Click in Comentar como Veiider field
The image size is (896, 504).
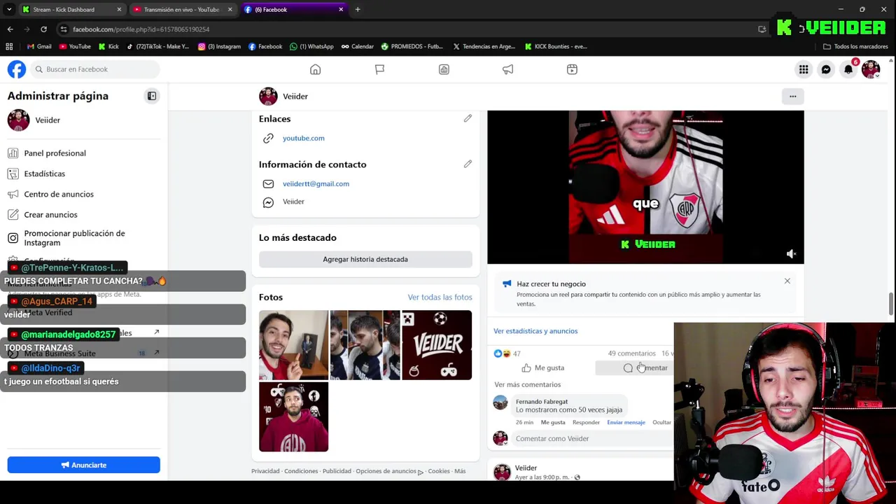pos(592,438)
